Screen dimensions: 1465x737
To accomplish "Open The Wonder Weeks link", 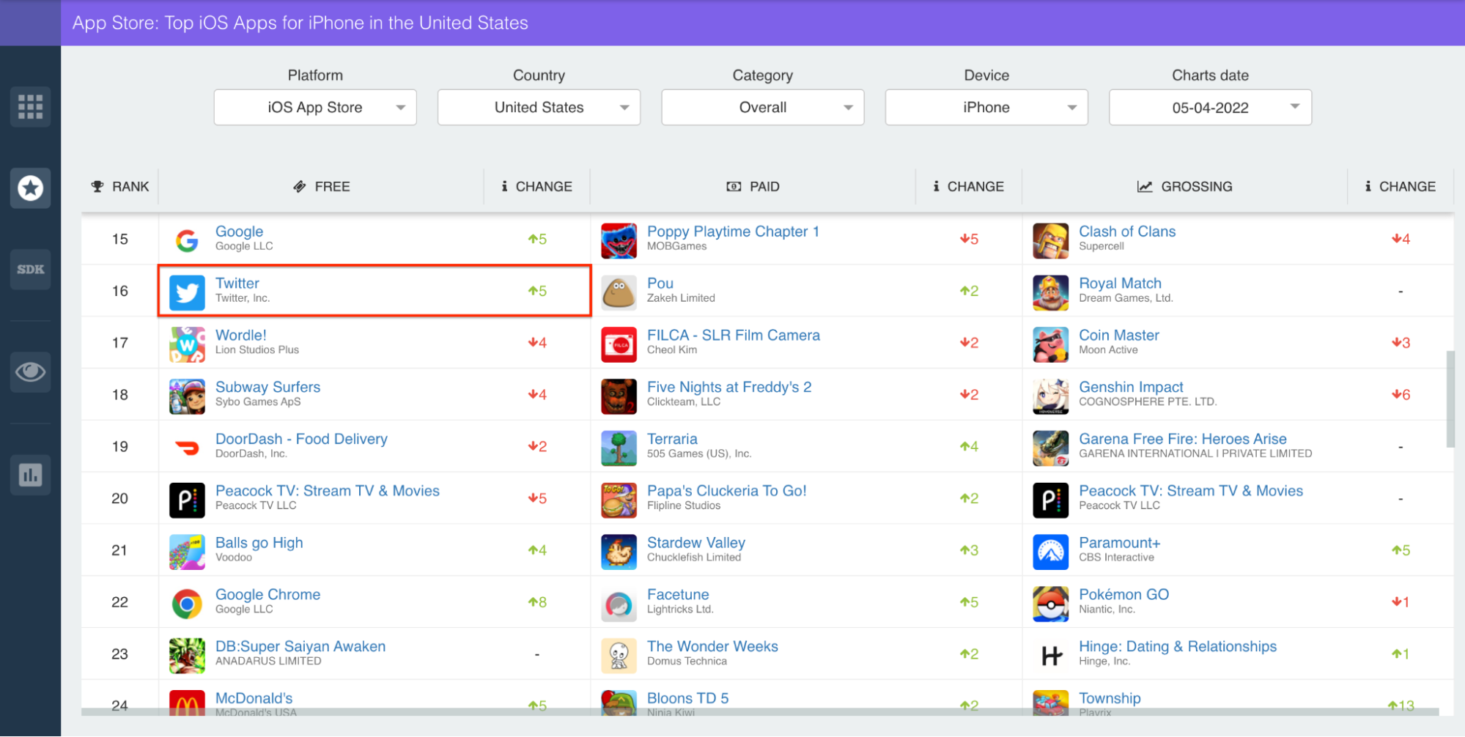I will pyautogui.click(x=712, y=646).
